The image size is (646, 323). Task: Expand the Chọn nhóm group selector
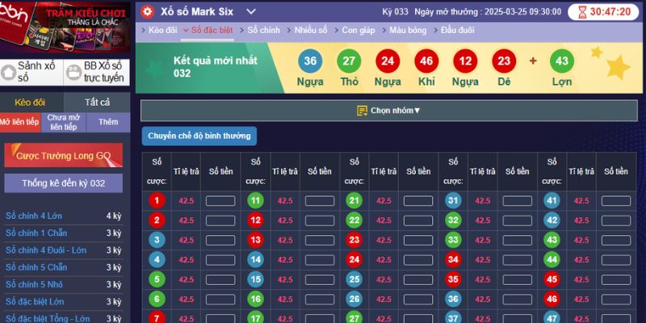coord(388,111)
